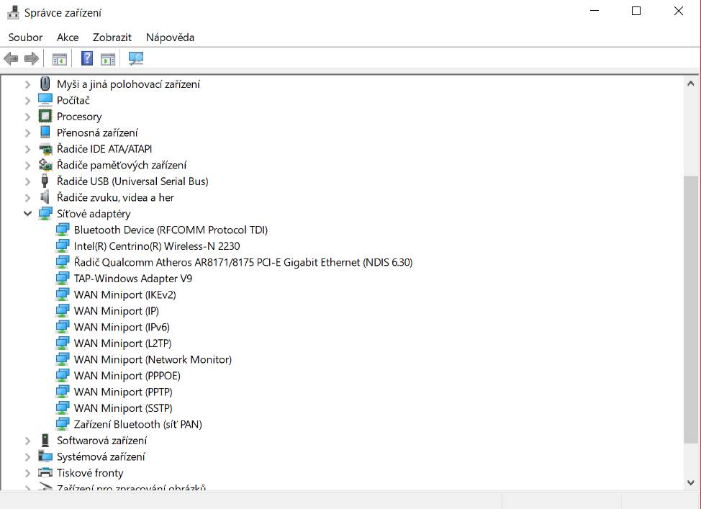Screen dimensions: 701x509
Task: Collapse the Síťové adaptéry node
Action: (28, 213)
